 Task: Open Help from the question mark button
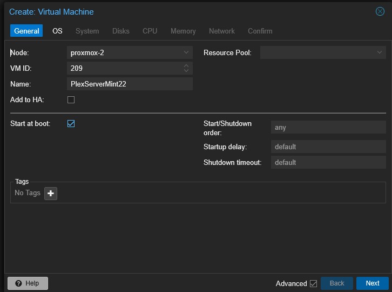28,283
